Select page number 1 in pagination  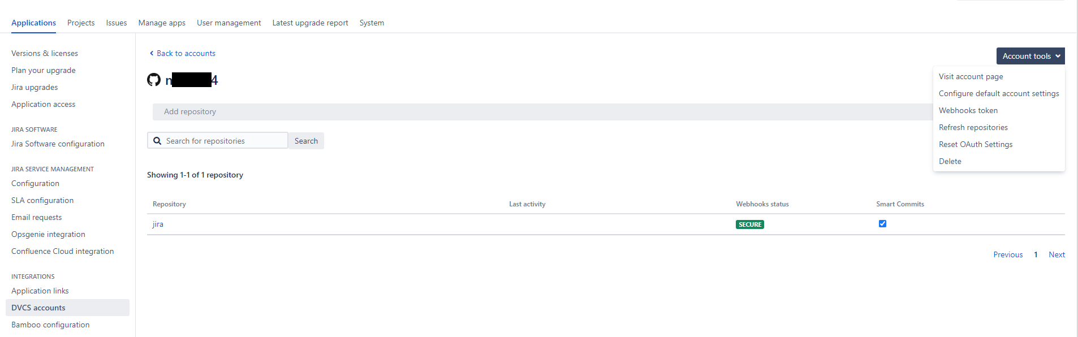(x=1036, y=254)
